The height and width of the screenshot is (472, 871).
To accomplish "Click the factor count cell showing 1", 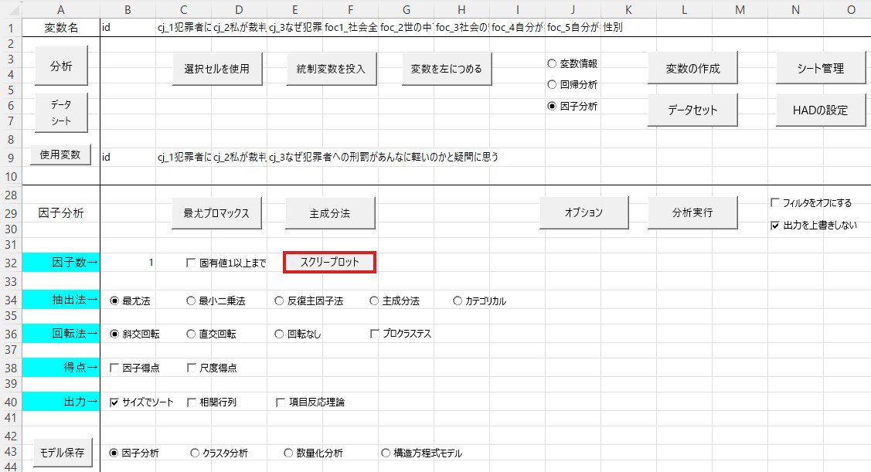I will click(128, 263).
